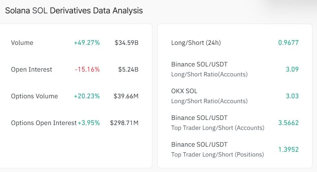Image resolution: width=317 pixels, height=172 pixels.
Task: Click the Options Volume label
Action: [x=34, y=96]
